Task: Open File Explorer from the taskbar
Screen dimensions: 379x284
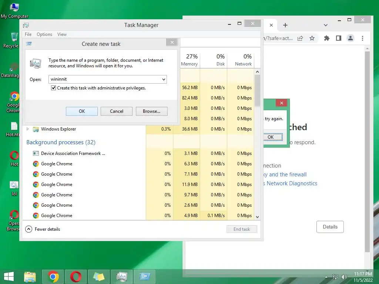Action: click(30, 277)
